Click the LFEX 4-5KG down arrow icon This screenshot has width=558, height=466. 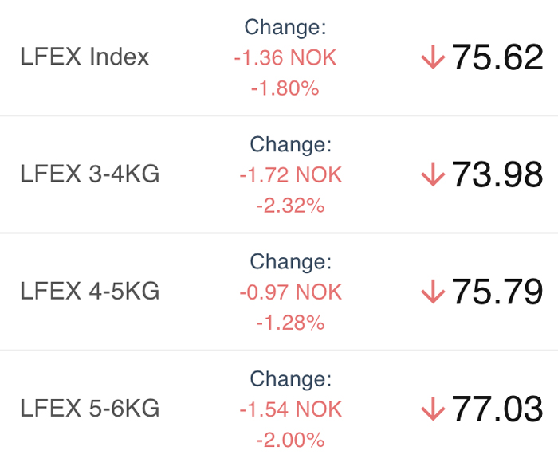point(433,292)
